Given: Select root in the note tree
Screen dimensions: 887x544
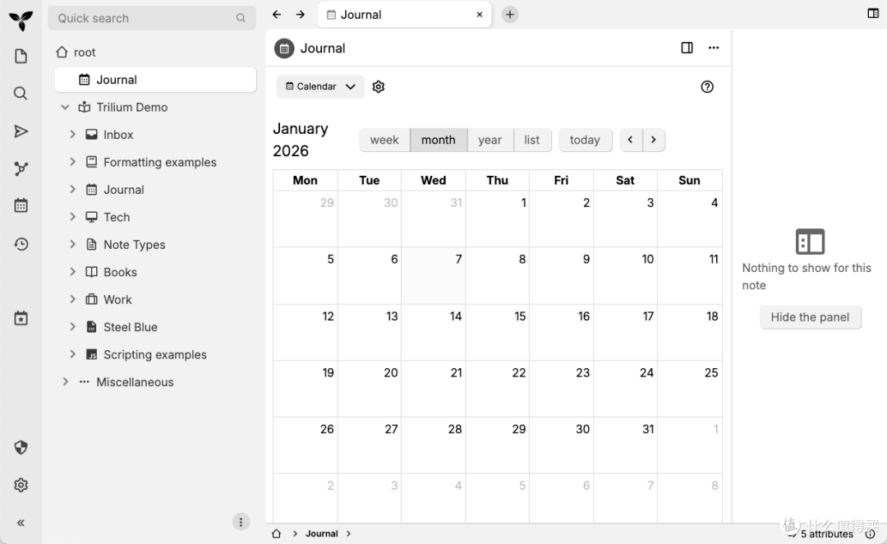Looking at the screenshot, I should (85, 52).
